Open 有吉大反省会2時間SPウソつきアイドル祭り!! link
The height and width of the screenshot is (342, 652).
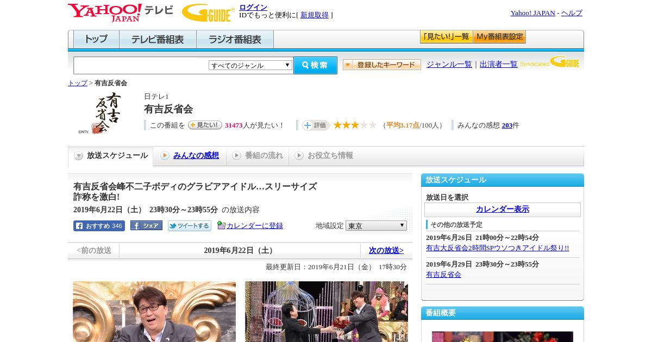pyautogui.click(x=498, y=248)
